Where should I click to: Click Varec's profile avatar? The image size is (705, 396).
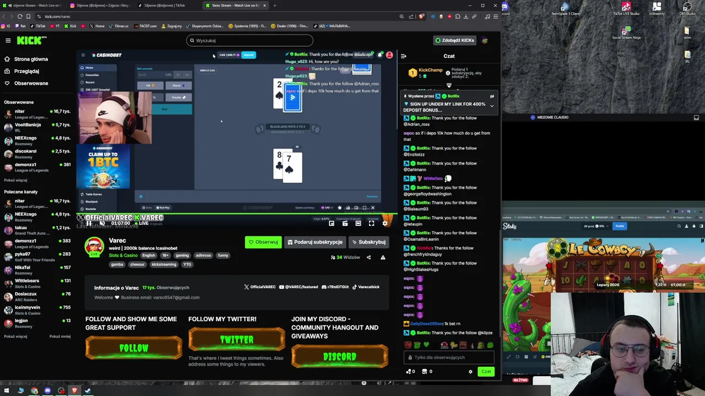click(x=94, y=247)
